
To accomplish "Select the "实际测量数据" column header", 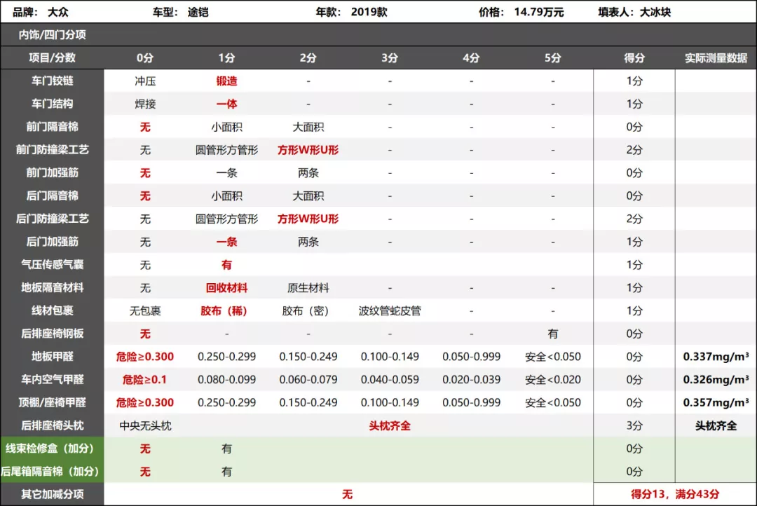I will 716,58.
